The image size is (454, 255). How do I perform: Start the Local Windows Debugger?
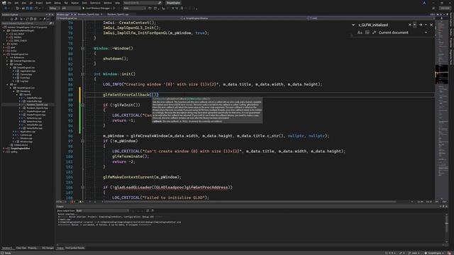click(x=96, y=8)
